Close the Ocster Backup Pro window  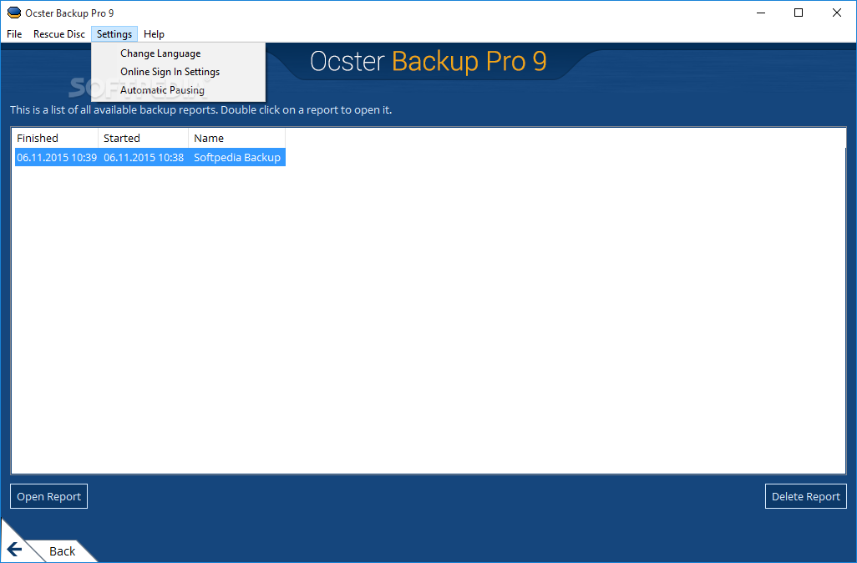pyautogui.click(x=837, y=13)
